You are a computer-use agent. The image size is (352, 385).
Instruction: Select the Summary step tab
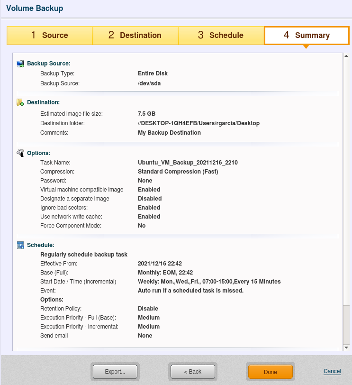coord(307,35)
